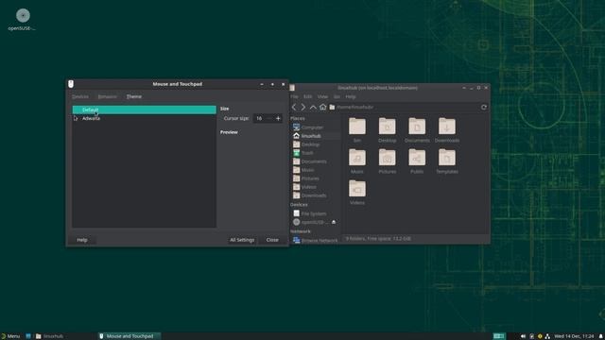
Task: Open the Edit menu in the file manager
Action: point(307,96)
